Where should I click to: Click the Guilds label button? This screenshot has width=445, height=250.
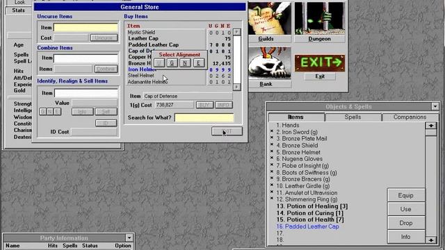tap(266, 39)
